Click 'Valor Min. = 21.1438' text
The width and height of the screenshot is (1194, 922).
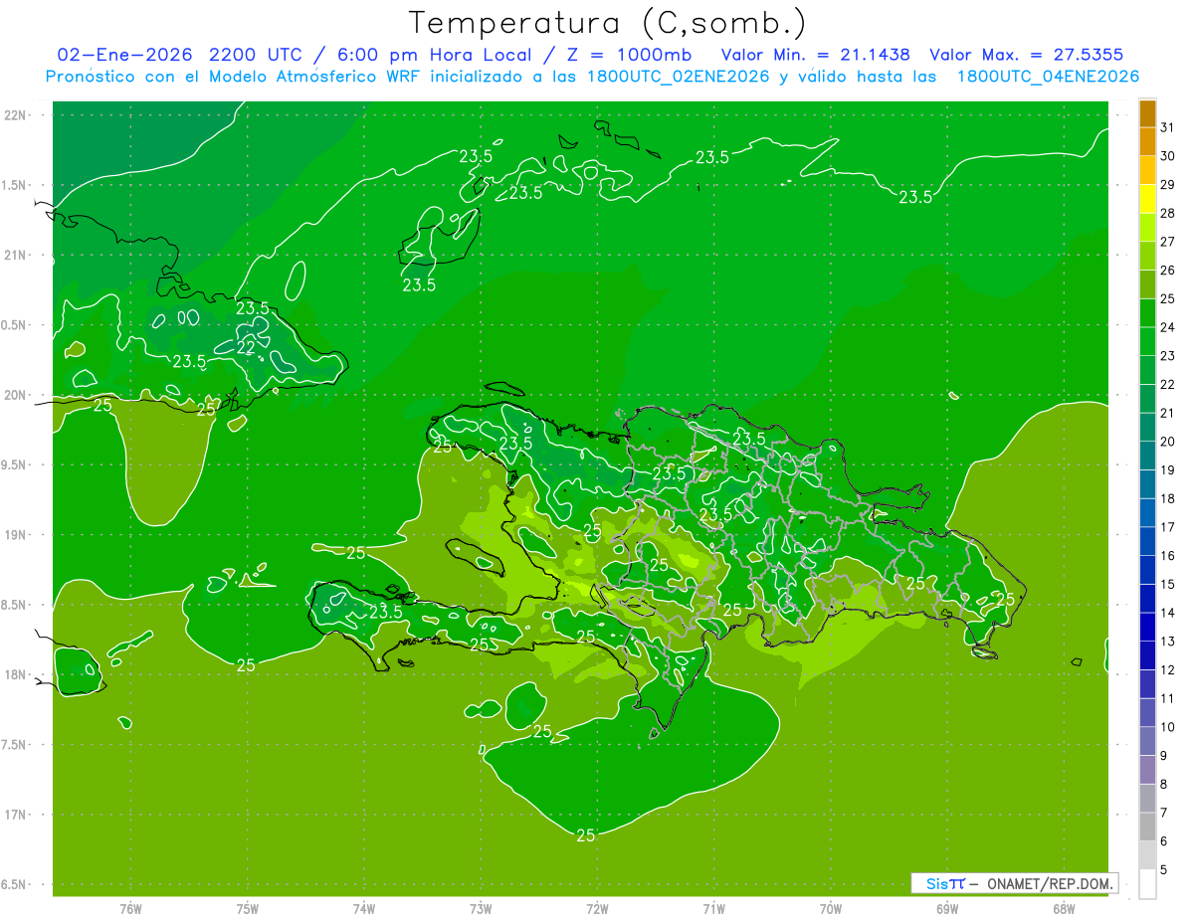click(816, 55)
